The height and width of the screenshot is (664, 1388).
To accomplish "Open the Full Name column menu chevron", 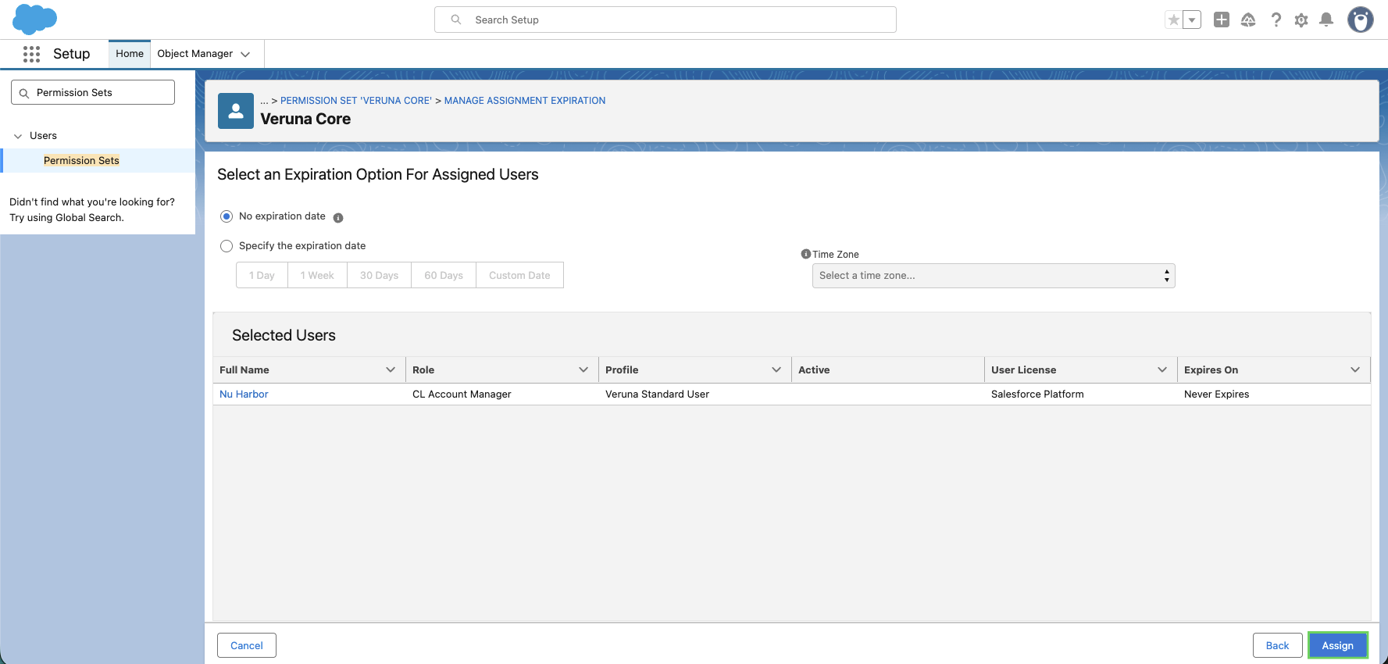I will pos(391,369).
